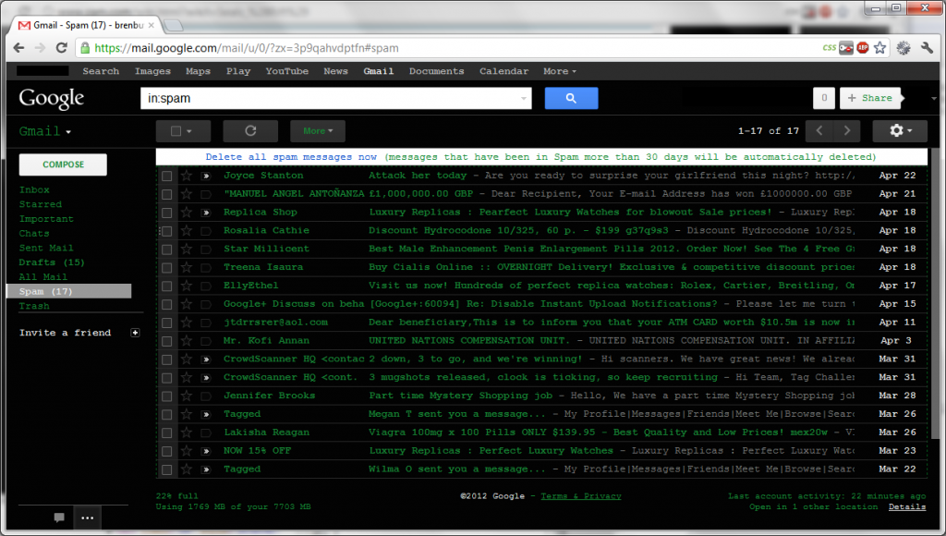Star the Lakisha Reagan message
The image size is (946, 536).
(x=187, y=432)
